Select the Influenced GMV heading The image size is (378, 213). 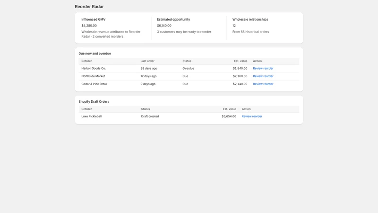point(93,19)
